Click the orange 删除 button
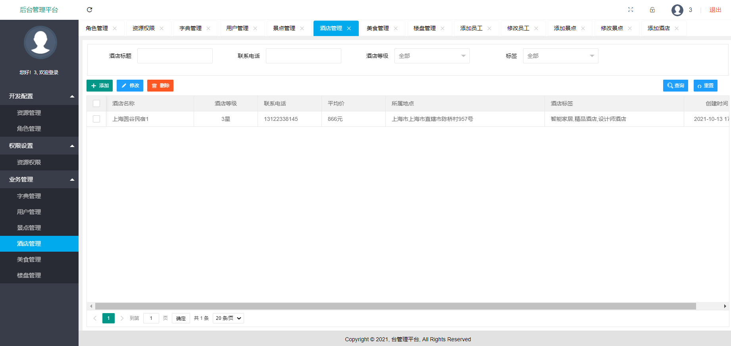Viewport: 731px width, 346px height. [x=160, y=86]
